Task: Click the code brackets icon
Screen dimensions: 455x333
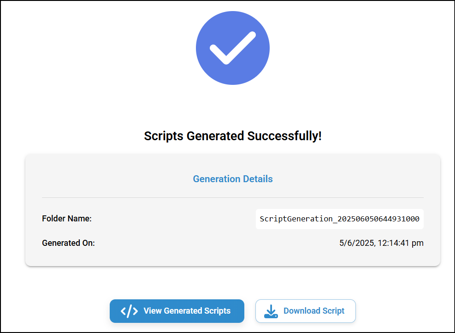Action: [129, 311]
